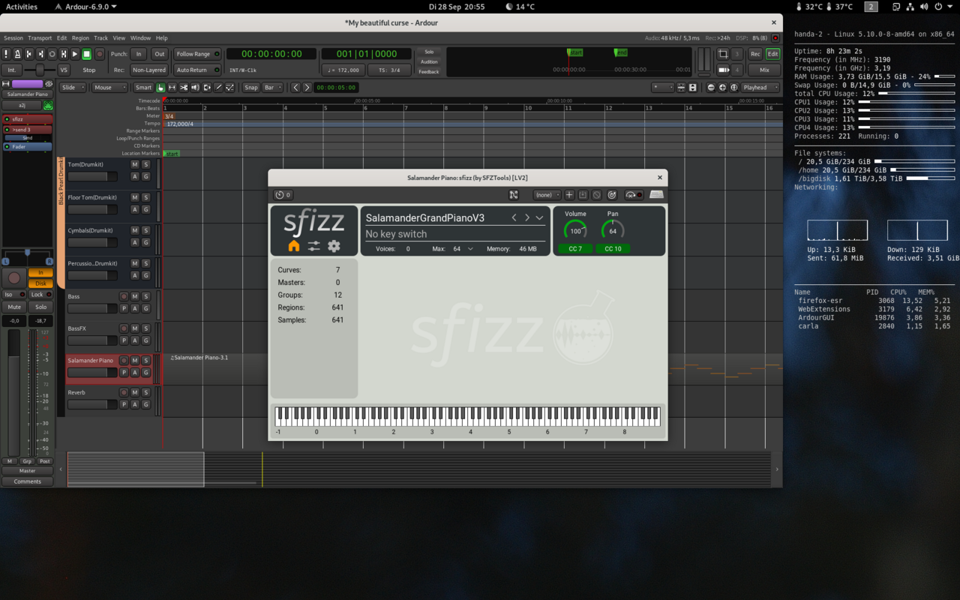960x600 pixels.
Task: Open the sfizz controls sliders panel
Action: (313, 246)
